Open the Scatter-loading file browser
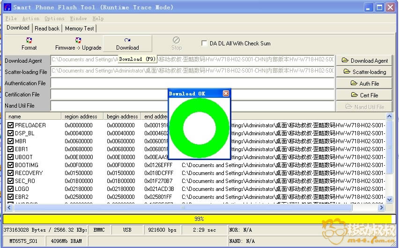 pyautogui.click(x=364, y=72)
